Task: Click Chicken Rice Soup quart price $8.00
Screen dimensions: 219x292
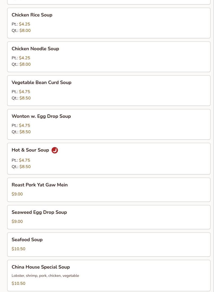Action: click(25, 31)
